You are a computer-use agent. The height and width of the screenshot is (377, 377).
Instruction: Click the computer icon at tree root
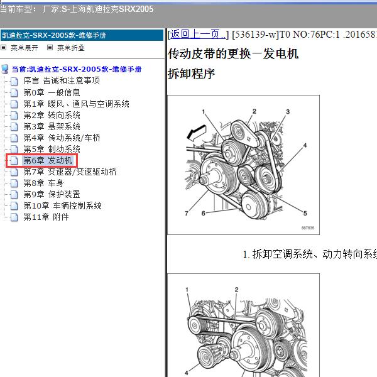[x=5, y=69]
